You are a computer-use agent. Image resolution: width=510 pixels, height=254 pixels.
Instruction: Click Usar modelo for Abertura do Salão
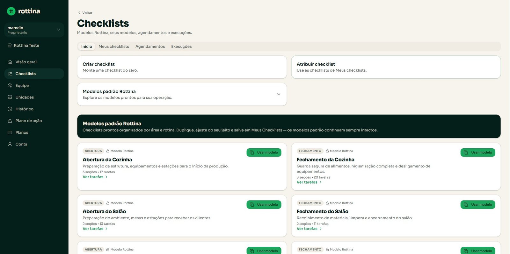264,205
